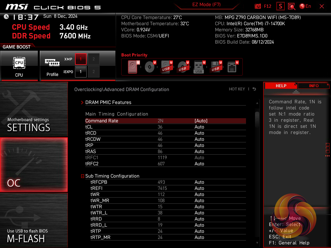The height and width of the screenshot is (248, 331).
Task: Select the optical disc boot priority device
Action: (150, 67)
